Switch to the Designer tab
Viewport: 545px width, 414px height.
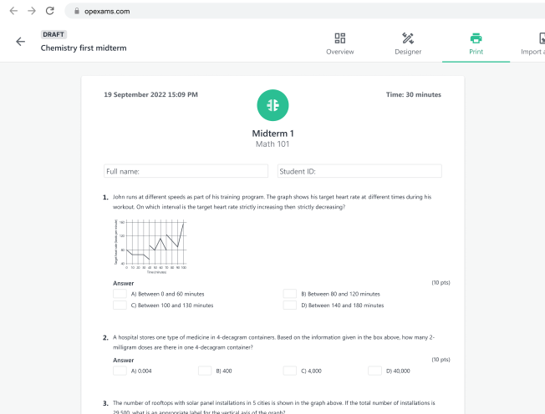408,51
